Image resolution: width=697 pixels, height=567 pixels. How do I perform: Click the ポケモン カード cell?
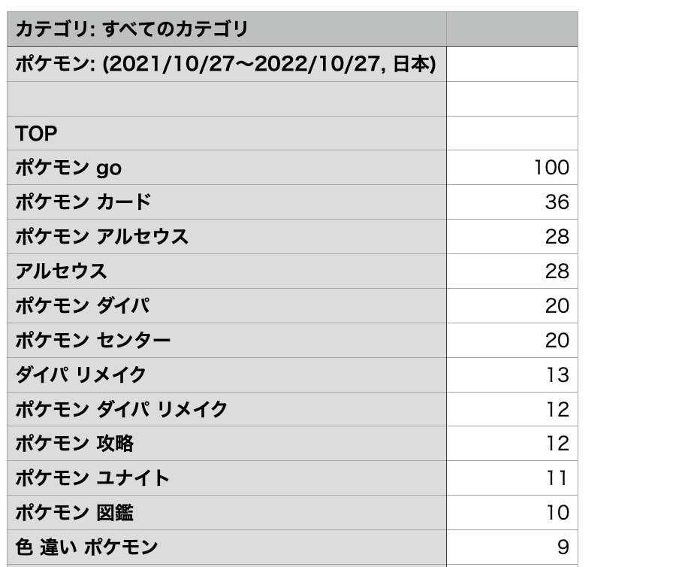tap(225, 202)
